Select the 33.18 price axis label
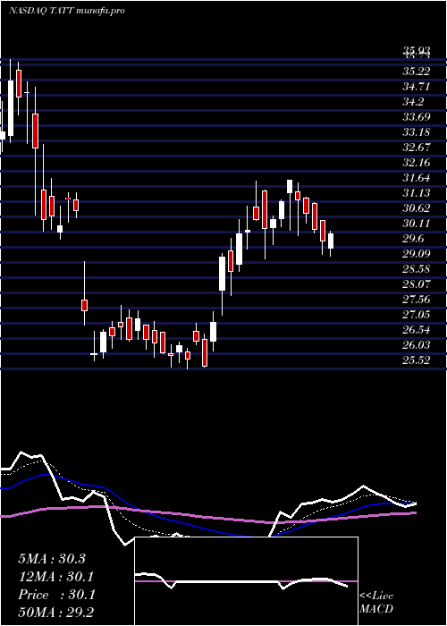Image resolution: width=447 pixels, height=626 pixels. 417,131
